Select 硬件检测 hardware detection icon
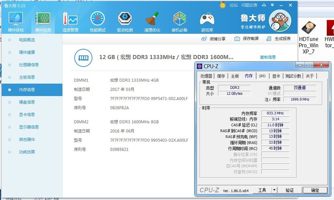 coord(43,22)
